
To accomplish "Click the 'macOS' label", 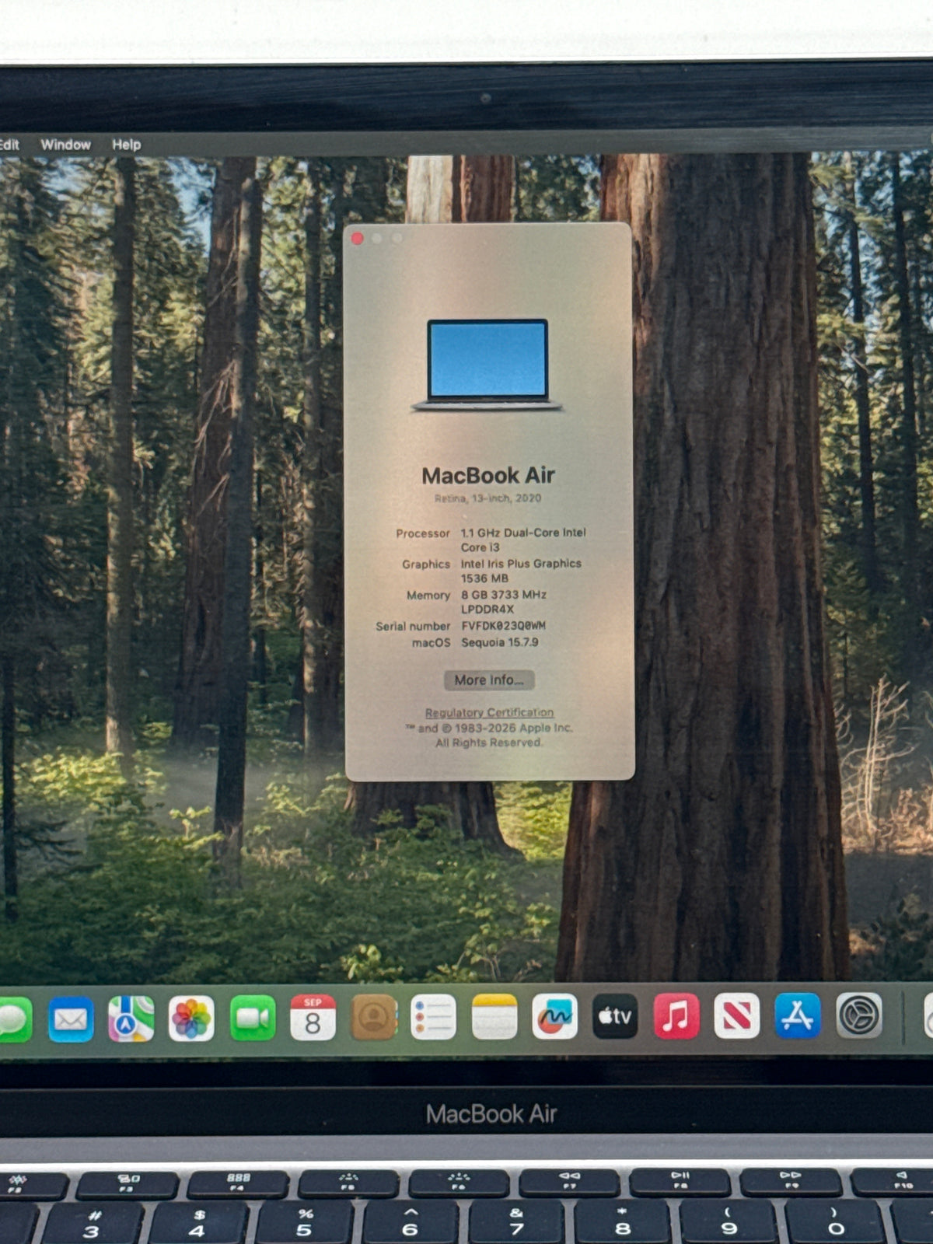I will [x=432, y=643].
